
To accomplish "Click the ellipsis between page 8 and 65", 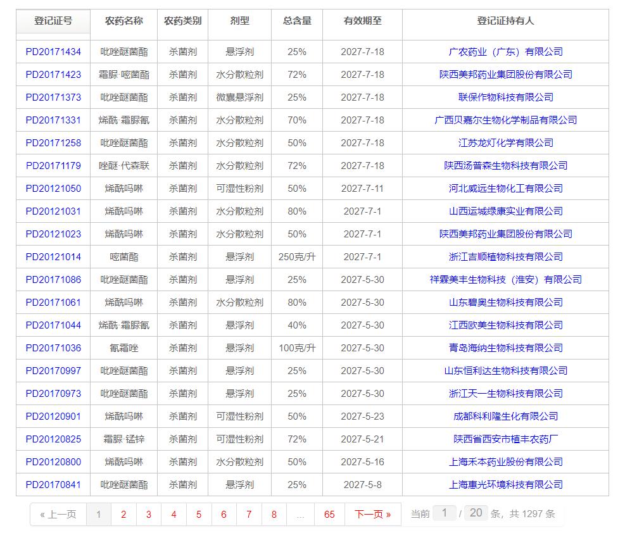I will point(301,515).
